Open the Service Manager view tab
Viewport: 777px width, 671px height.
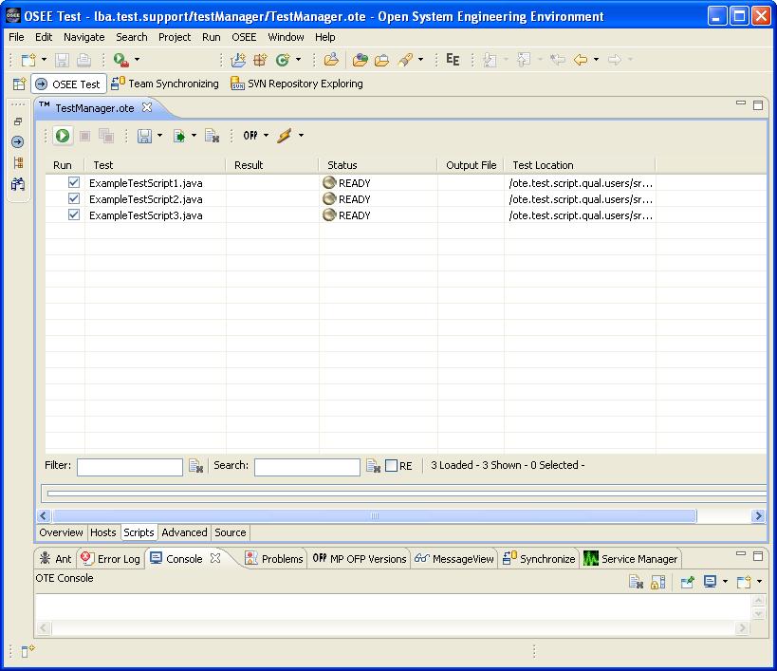click(x=630, y=559)
